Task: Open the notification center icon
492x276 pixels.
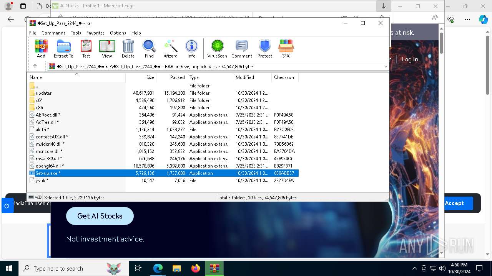Action: (x=479, y=268)
